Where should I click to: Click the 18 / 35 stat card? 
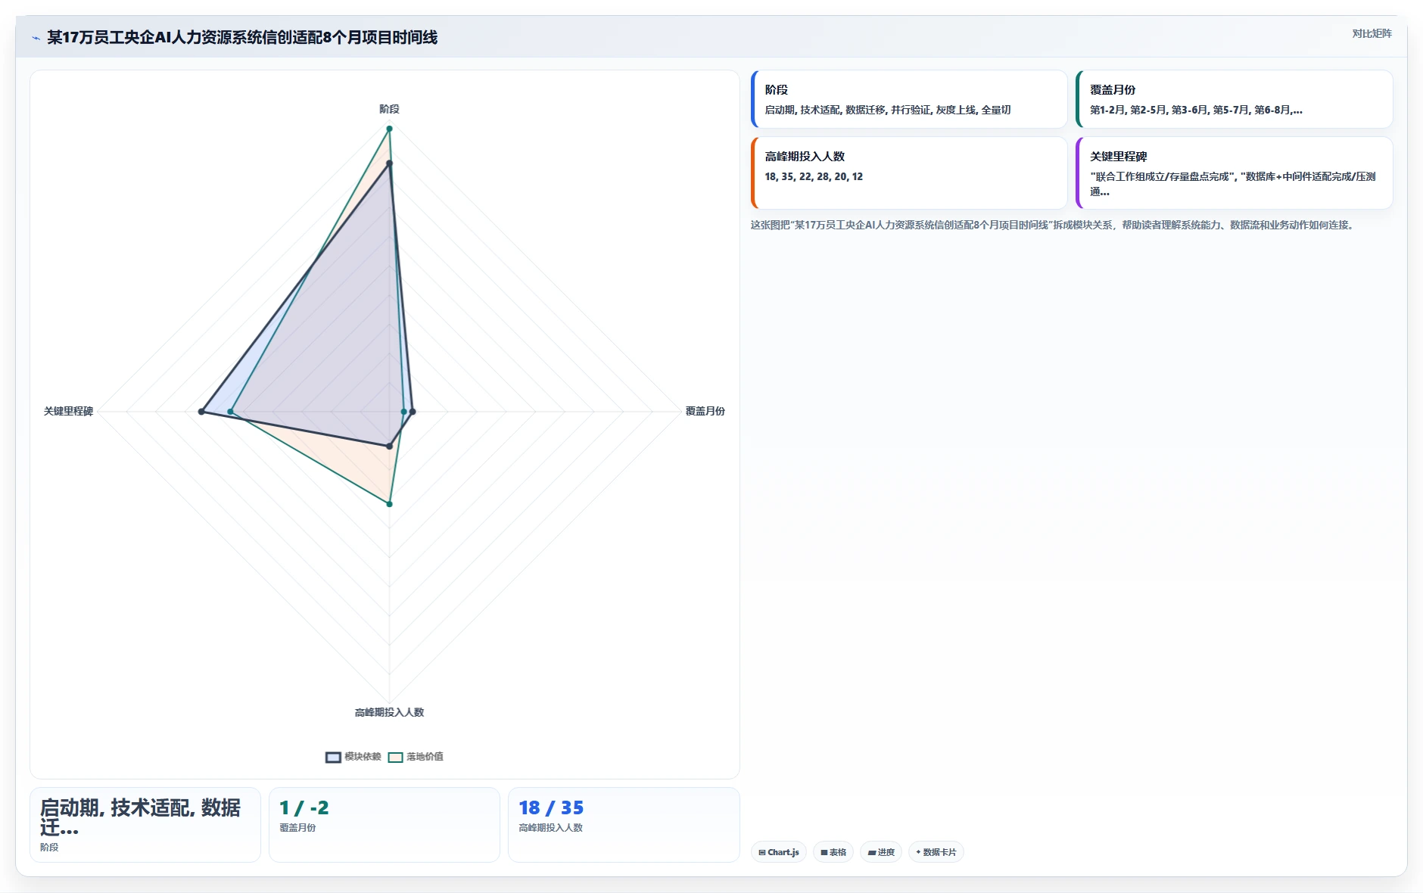624,825
